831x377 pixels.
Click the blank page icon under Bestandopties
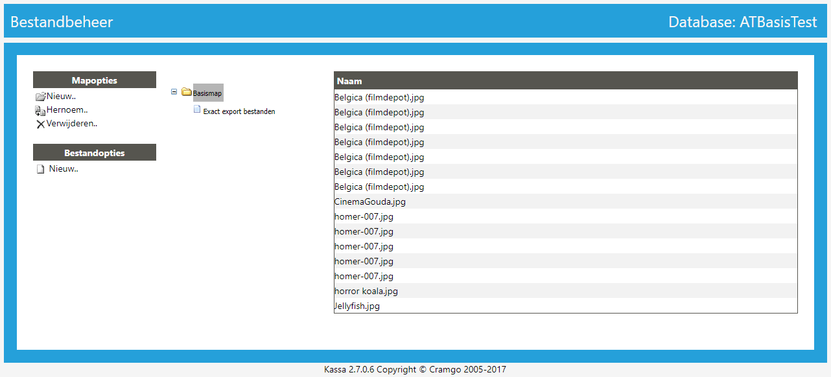tap(40, 170)
